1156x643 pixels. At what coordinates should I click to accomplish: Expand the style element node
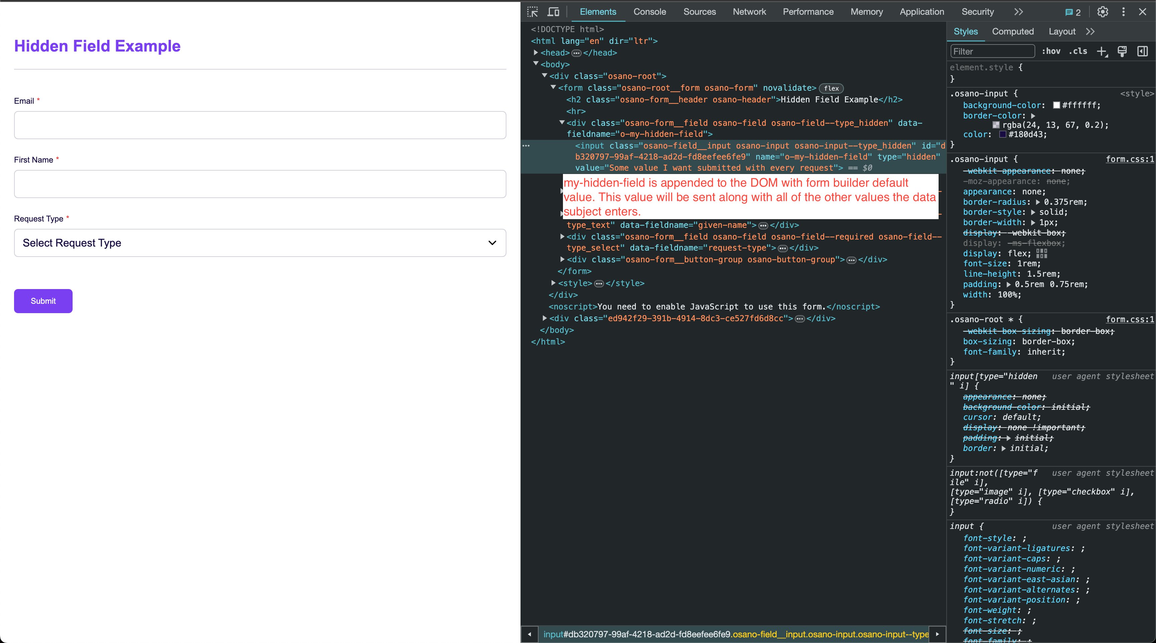point(553,283)
